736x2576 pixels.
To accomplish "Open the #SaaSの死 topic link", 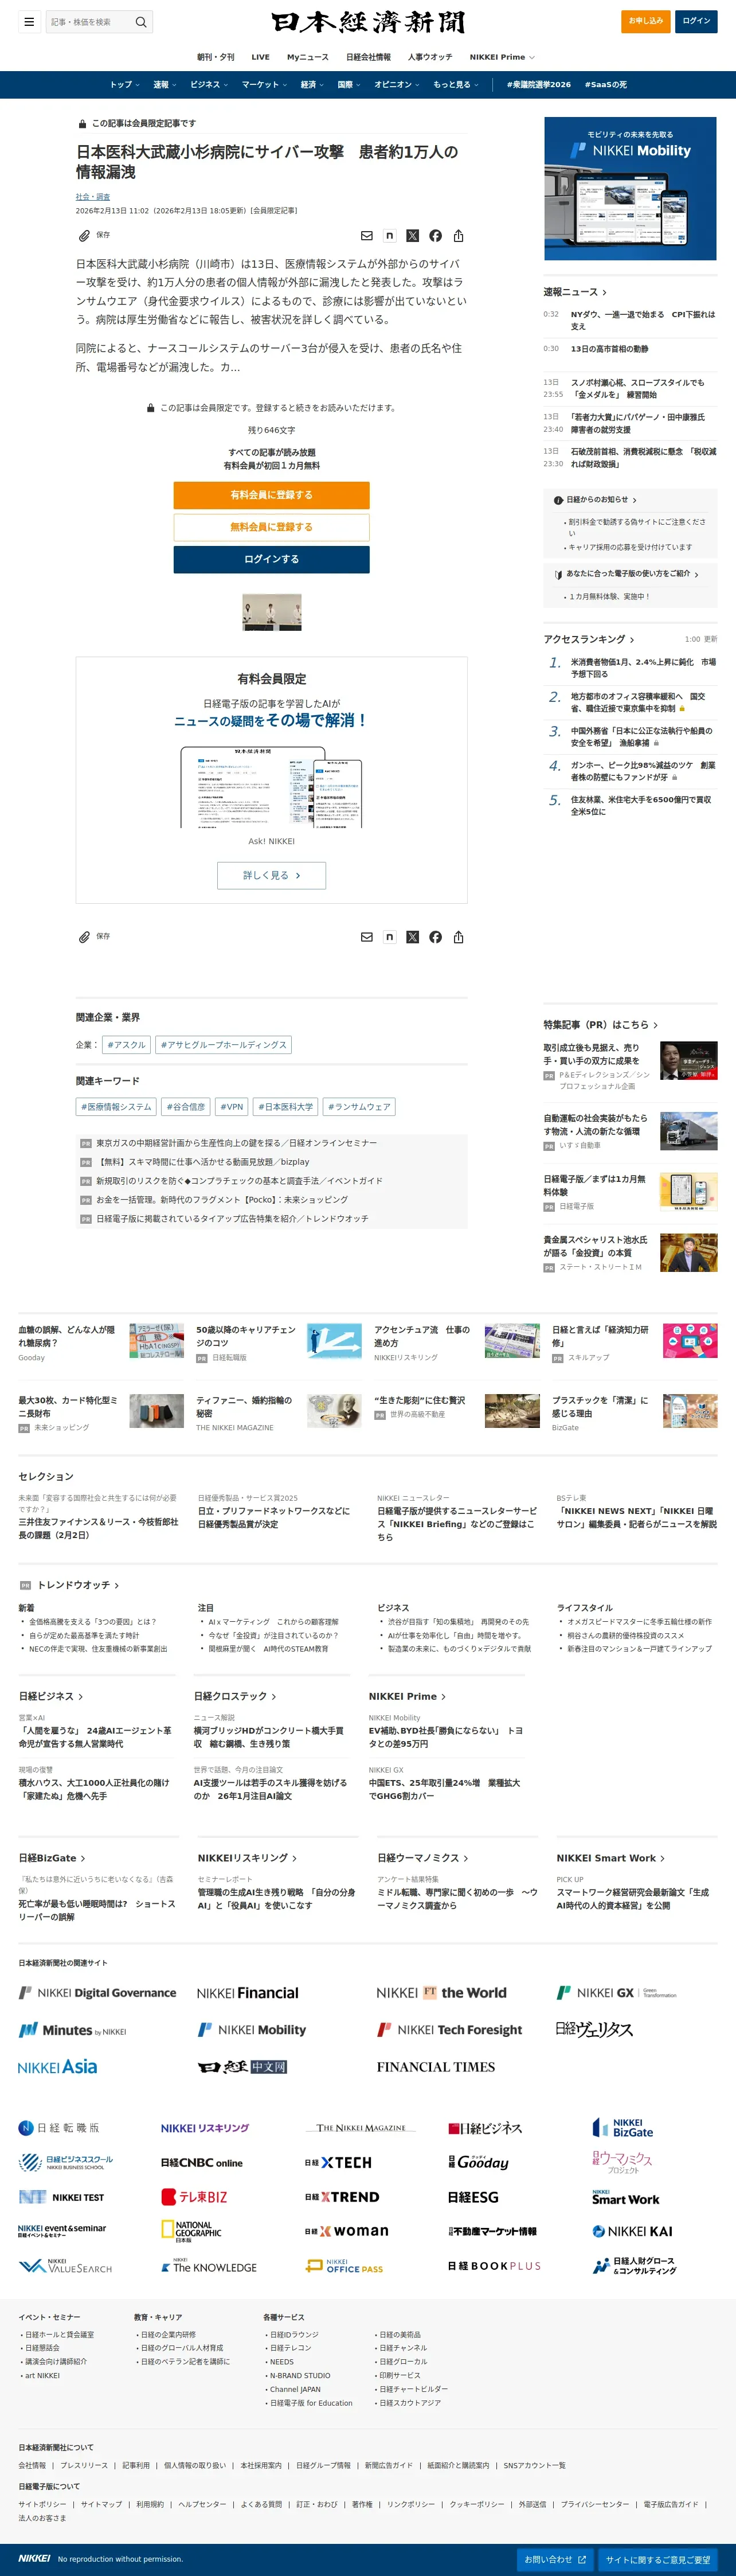I will click(x=605, y=85).
